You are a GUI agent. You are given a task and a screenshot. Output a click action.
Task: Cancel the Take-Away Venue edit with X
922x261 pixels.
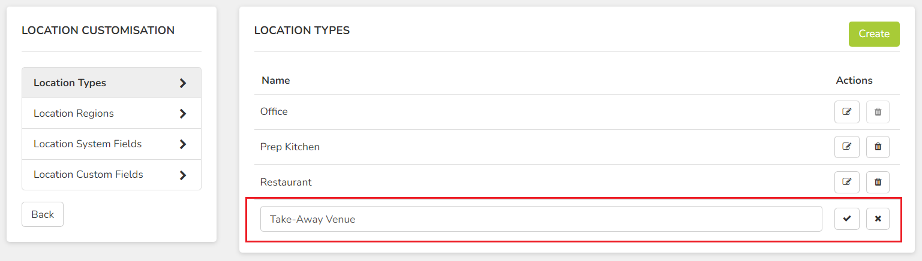pyautogui.click(x=878, y=219)
